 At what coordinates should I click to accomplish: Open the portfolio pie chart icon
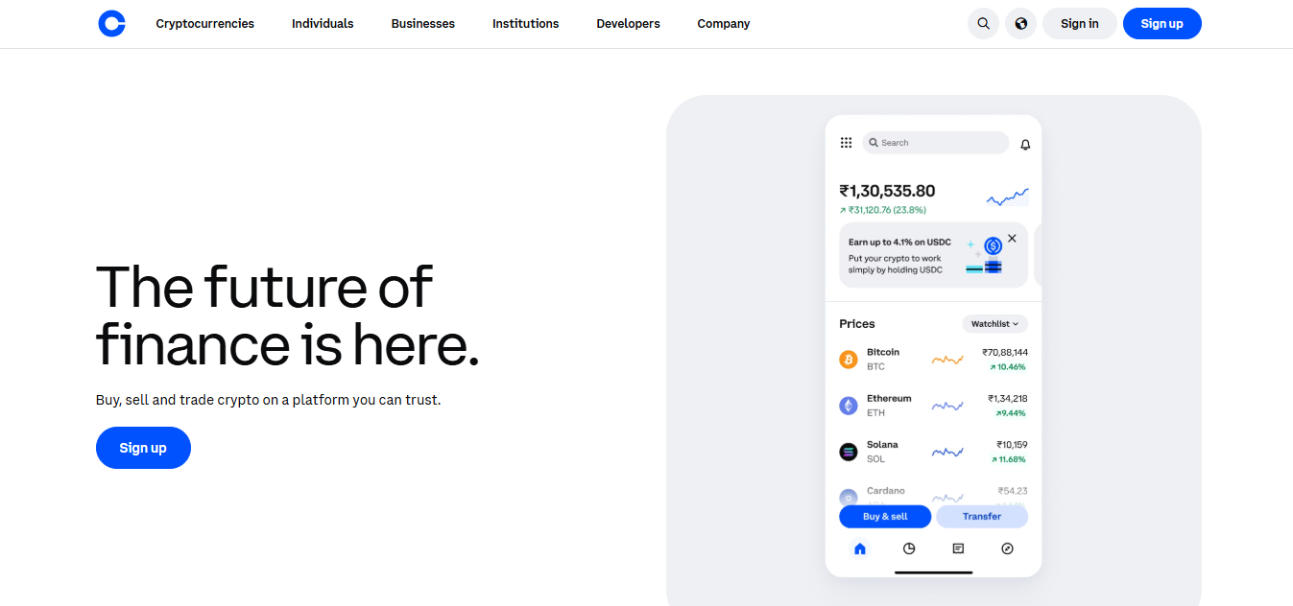point(909,548)
